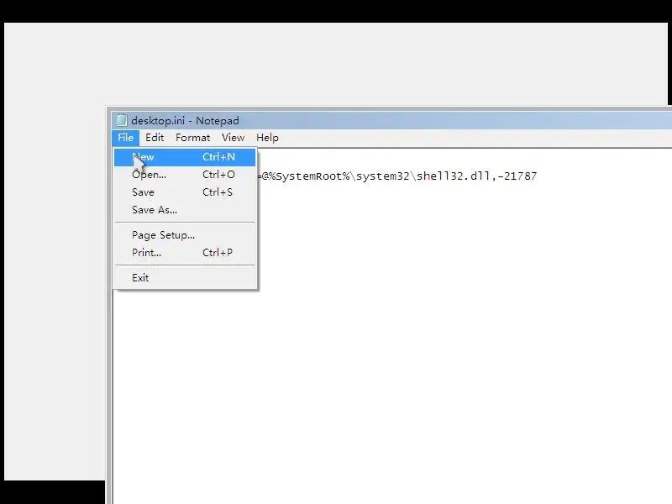Select Open... in the File menu

click(x=185, y=175)
